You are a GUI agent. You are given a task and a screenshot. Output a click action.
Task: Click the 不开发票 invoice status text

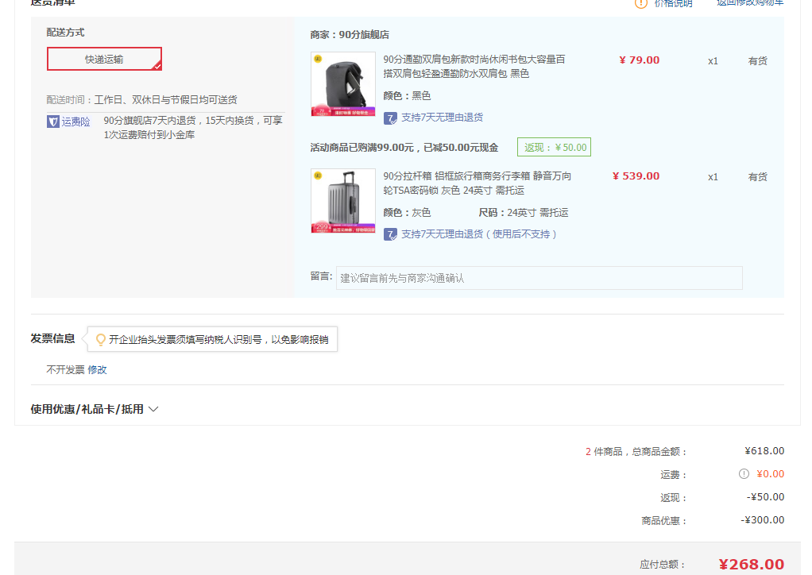coord(65,369)
